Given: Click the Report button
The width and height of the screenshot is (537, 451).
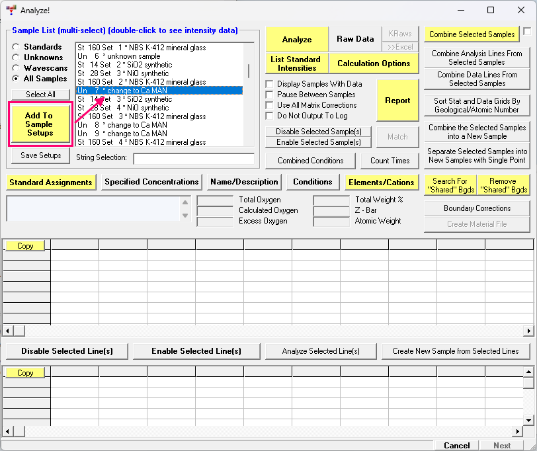Looking at the screenshot, I should 397,101.
